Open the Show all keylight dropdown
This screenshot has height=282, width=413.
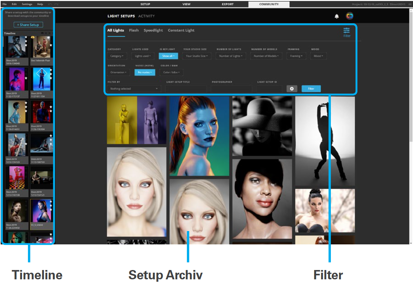pos(169,56)
